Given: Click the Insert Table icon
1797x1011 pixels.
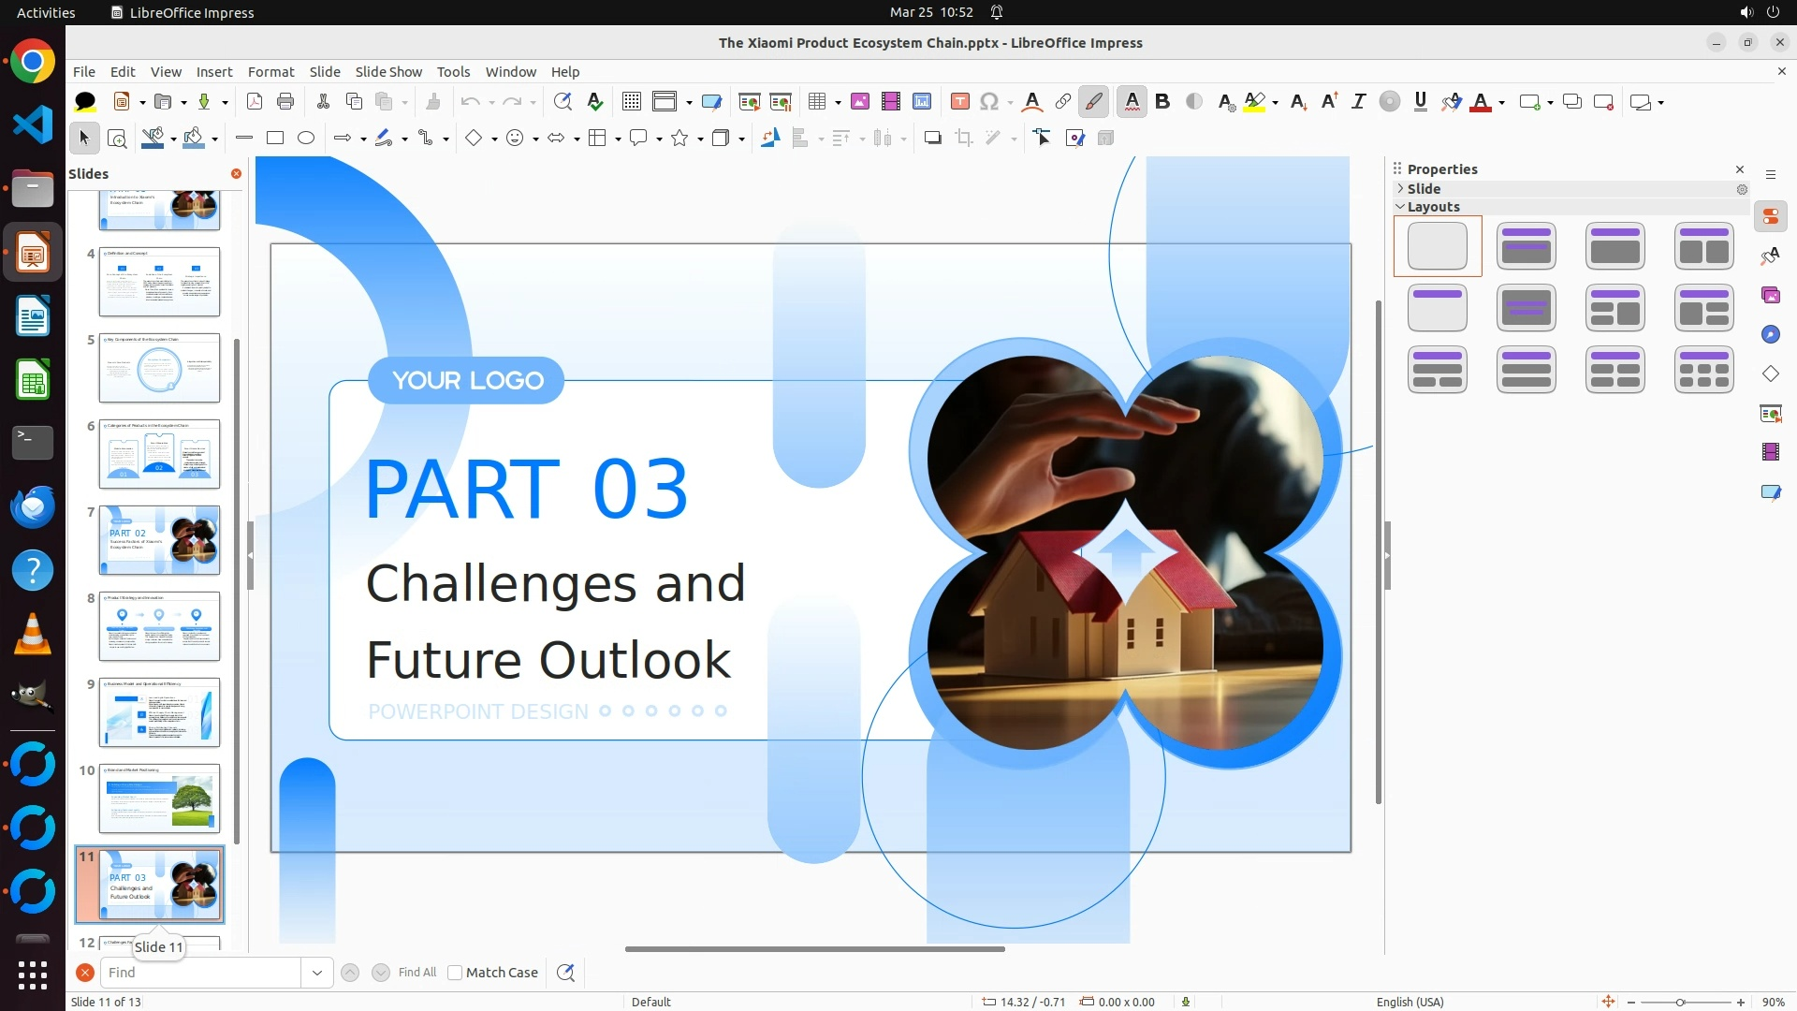Looking at the screenshot, I should point(817,102).
